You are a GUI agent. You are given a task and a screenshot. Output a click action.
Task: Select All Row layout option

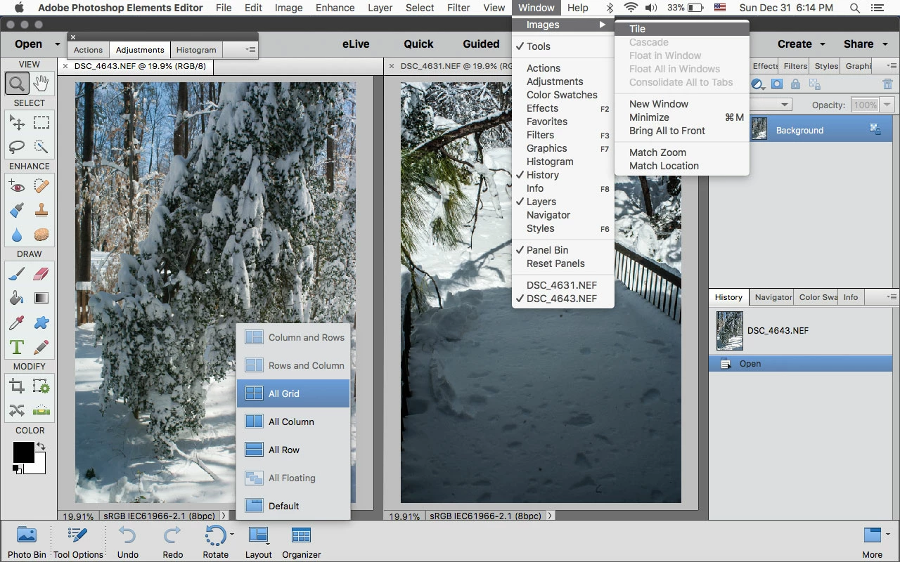[x=293, y=450]
